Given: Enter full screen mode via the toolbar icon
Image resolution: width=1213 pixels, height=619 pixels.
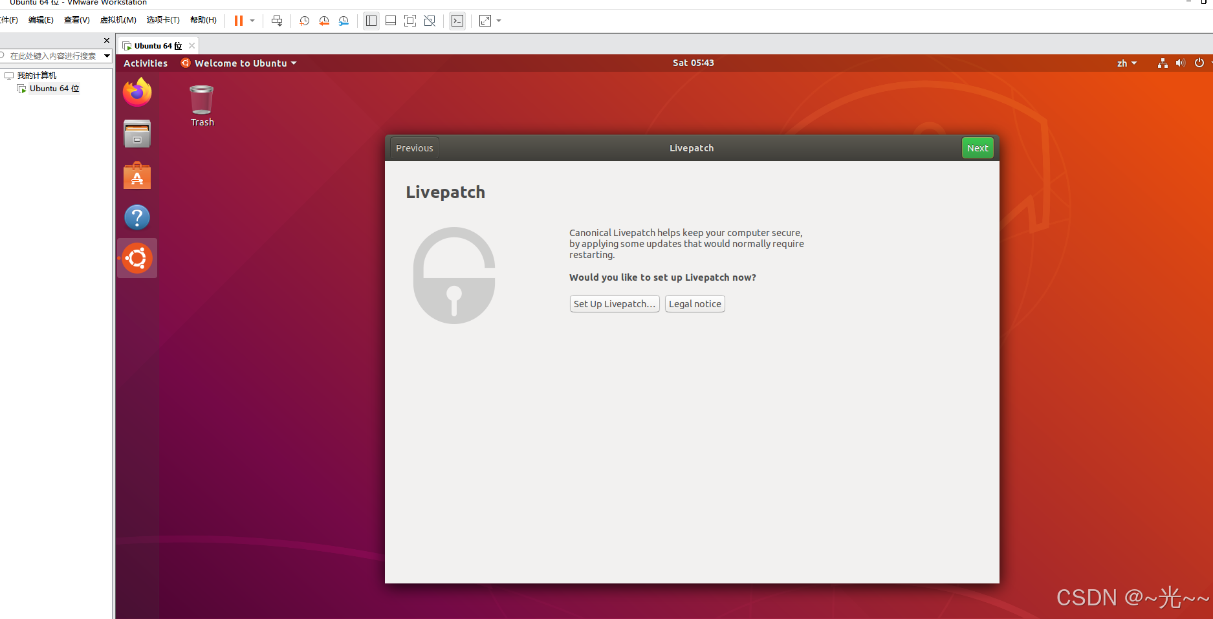Looking at the screenshot, I should coord(410,21).
